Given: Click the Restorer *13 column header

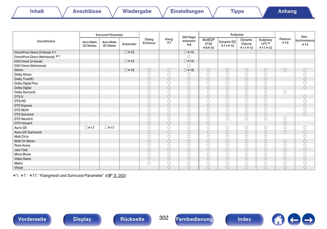Looking at the screenshot, I should 285,41.
